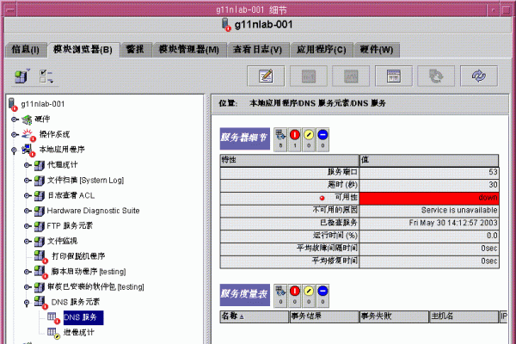This screenshot has height=344, width=516.
Task: Click the 服务度量表 section label
Action: (x=245, y=295)
